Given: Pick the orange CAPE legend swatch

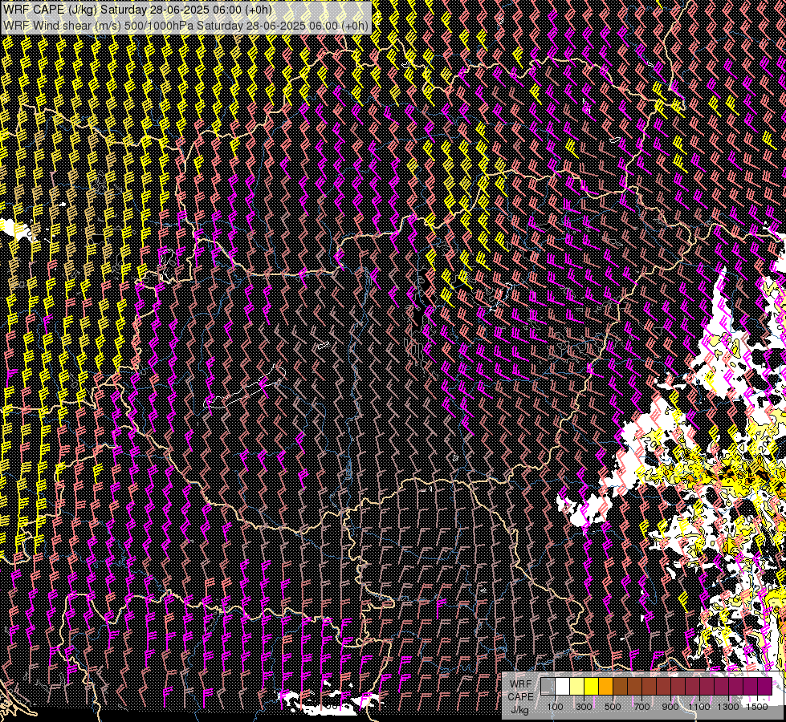Looking at the screenshot, I should point(605,687).
